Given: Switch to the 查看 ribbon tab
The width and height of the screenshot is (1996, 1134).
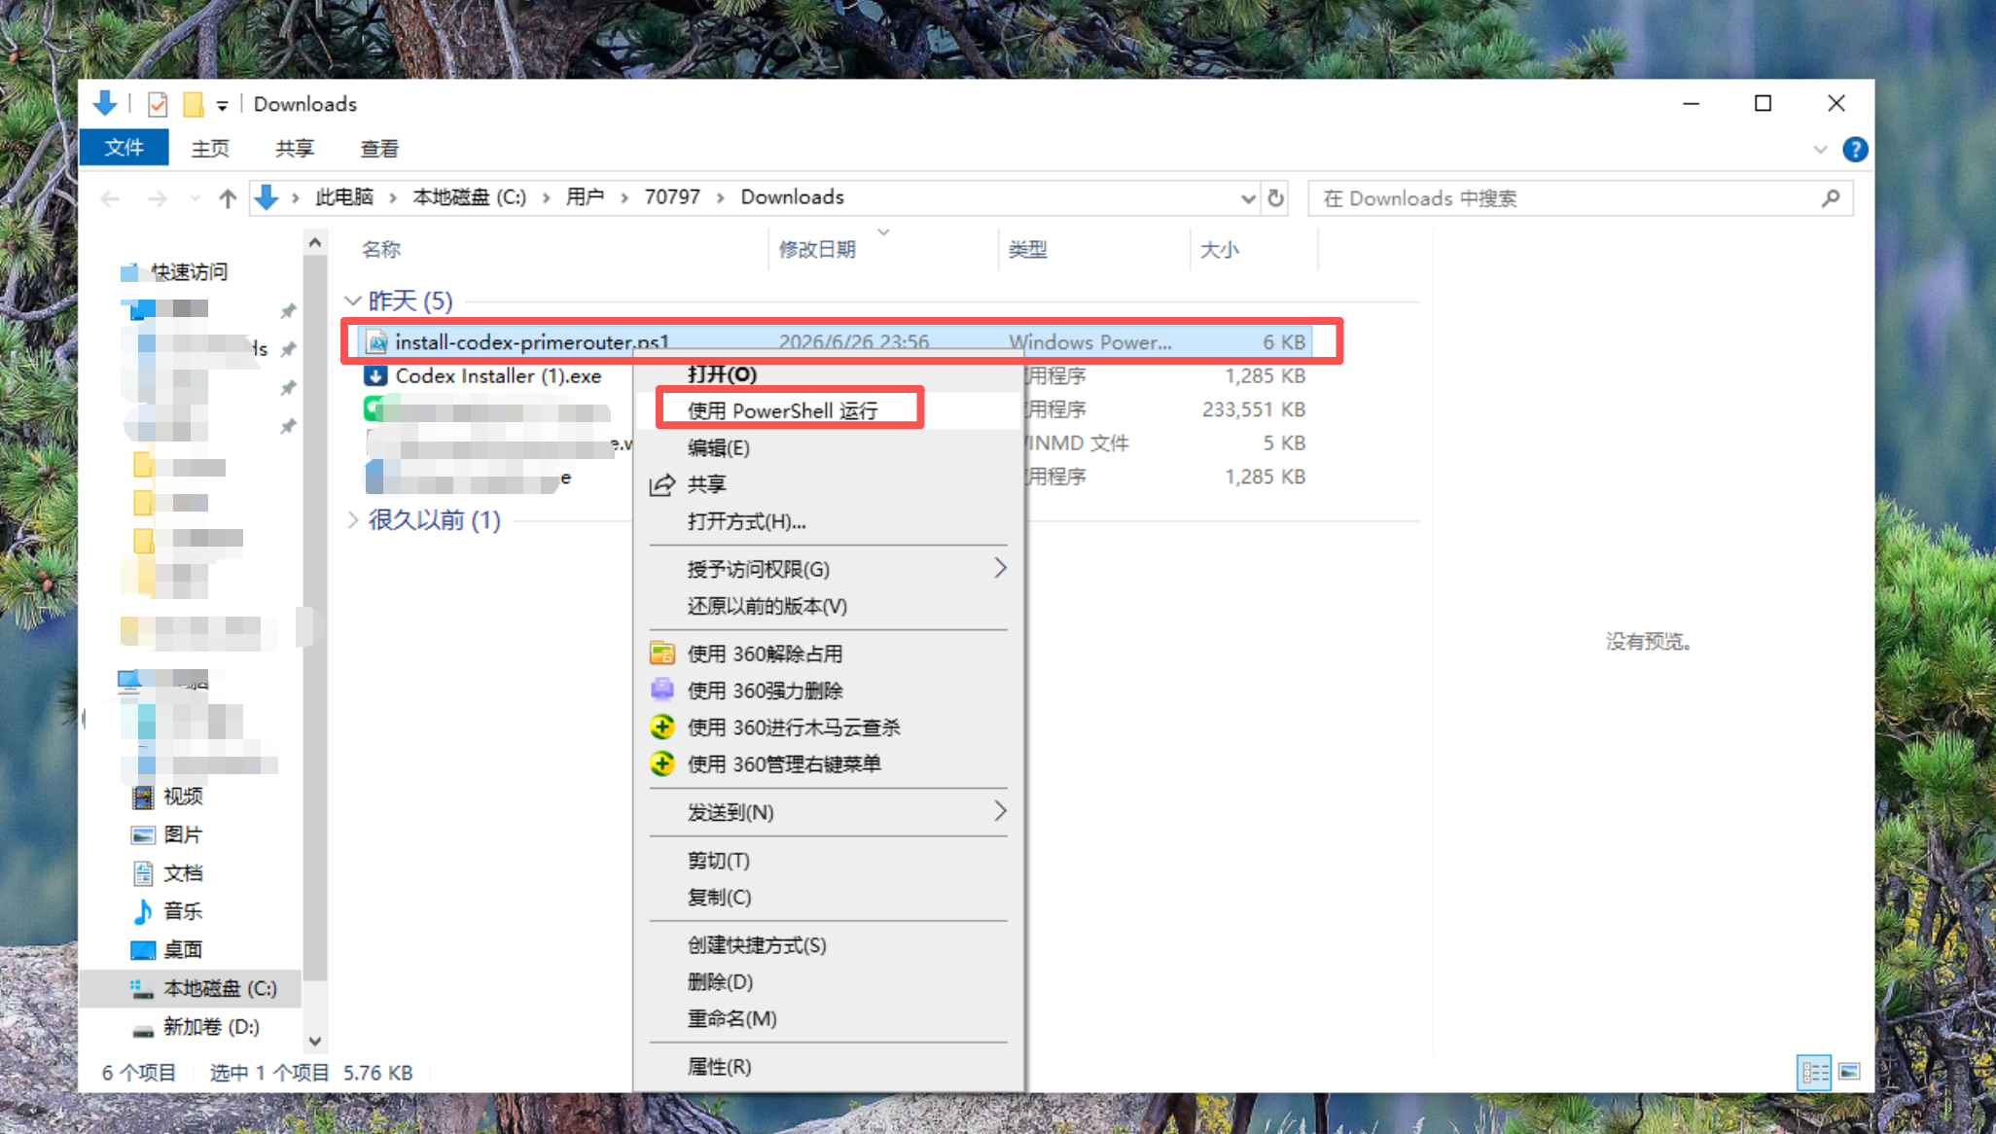Looking at the screenshot, I should [x=379, y=149].
